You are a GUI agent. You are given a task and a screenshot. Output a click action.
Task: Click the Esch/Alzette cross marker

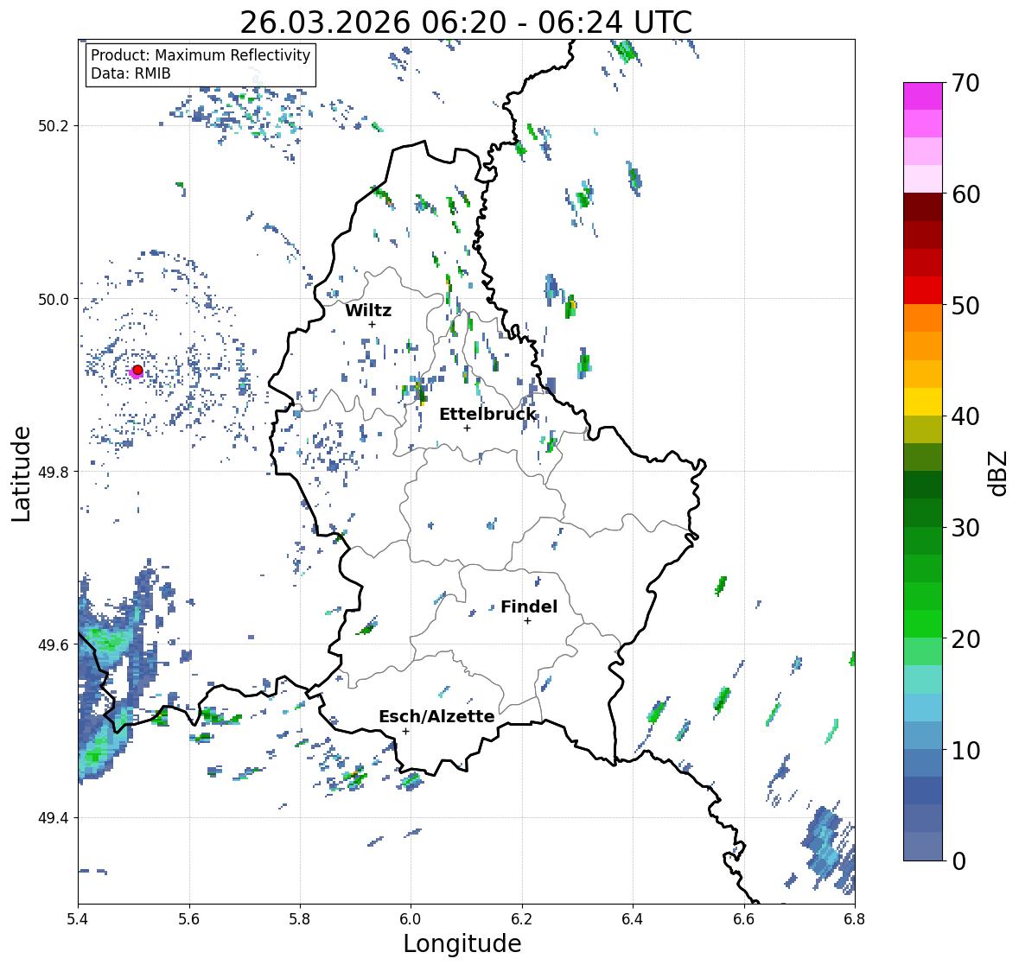click(x=406, y=731)
